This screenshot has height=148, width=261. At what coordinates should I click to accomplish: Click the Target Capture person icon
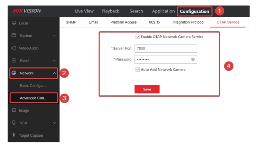pyautogui.click(x=14, y=135)
